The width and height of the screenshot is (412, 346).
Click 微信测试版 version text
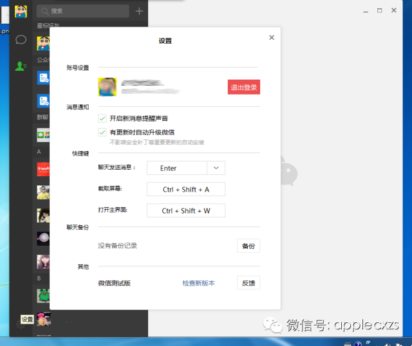(115, 283)
